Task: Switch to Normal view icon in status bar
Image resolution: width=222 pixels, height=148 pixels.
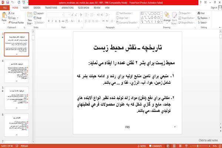Action: tap(168, 146)
